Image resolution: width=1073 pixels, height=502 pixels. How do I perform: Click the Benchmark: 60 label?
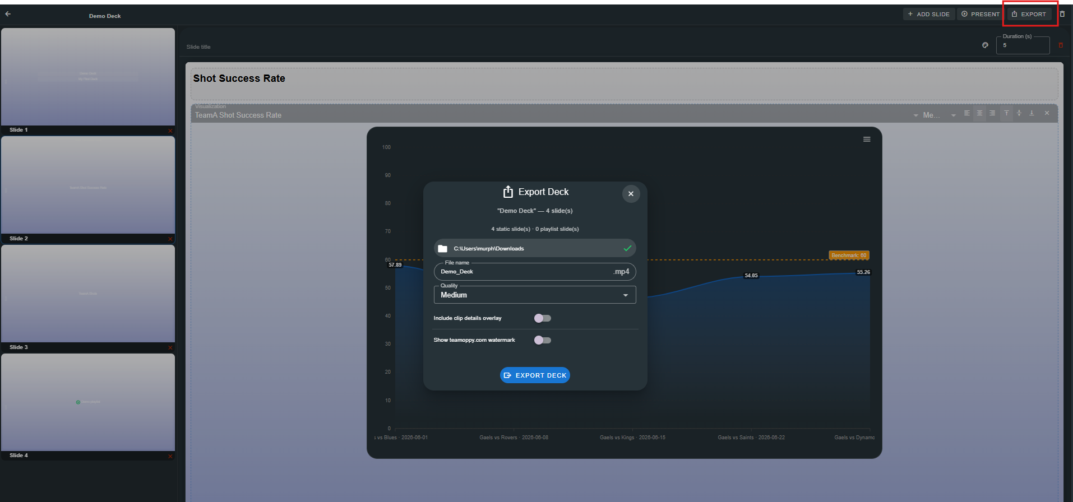point(849,255)
